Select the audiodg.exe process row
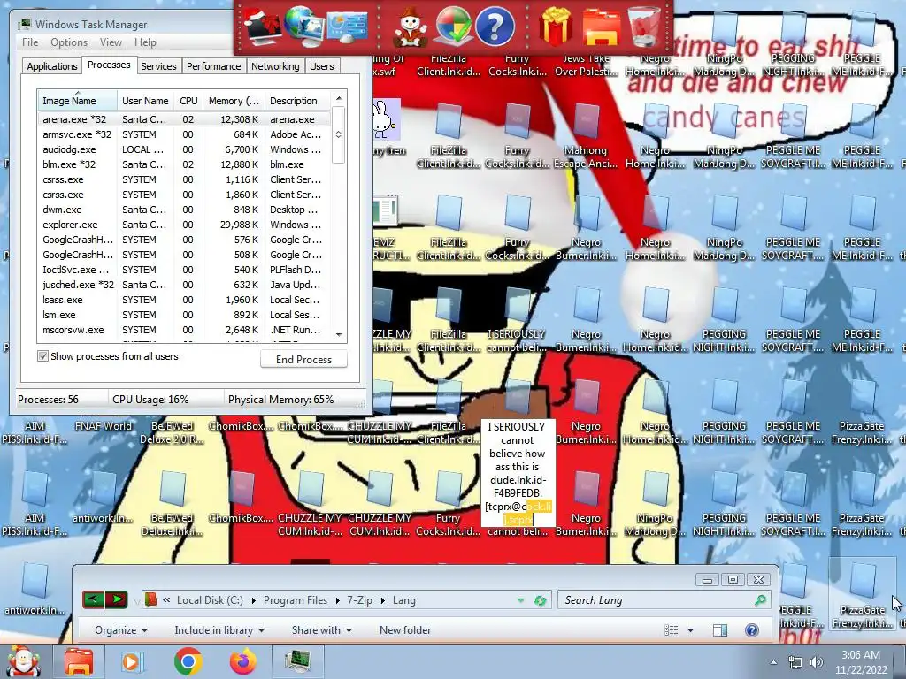The width and height of the screenshot is (906, 679). [184, 149]
